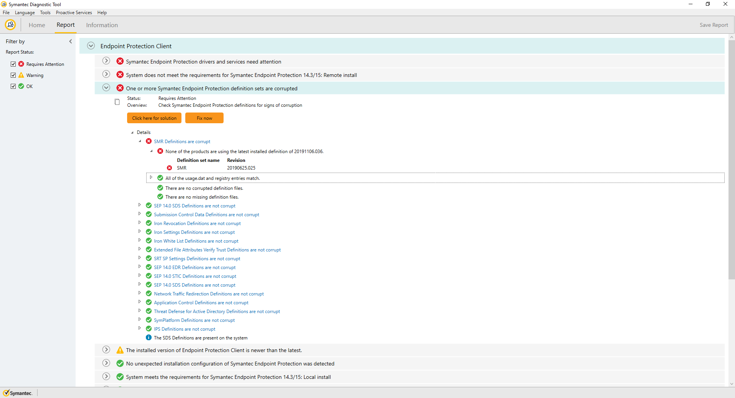The width and height of the screenshot is (735, 398).
Task: Collapse the Endpoint Protection Client section
Action: tap(91, 46)
